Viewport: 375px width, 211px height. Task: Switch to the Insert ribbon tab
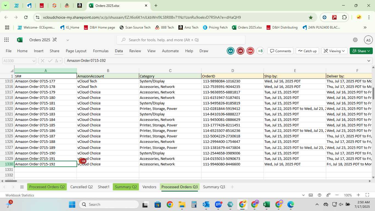(x=39, y=51)
